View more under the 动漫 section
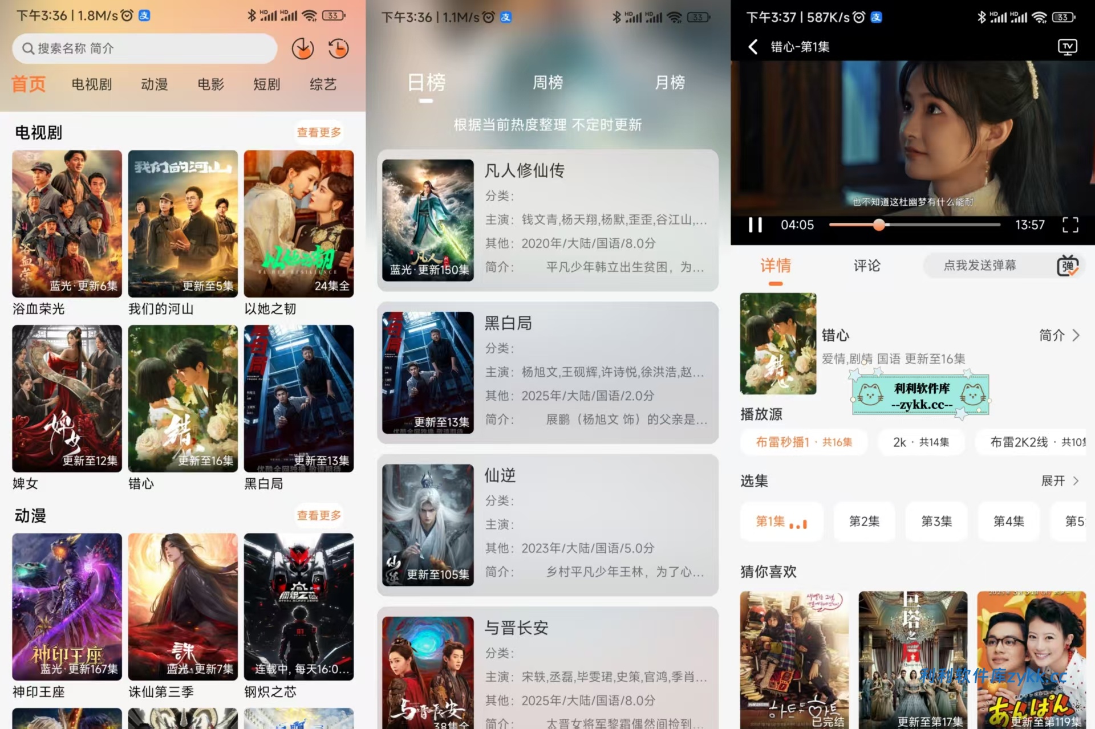This screenshot has width=1095, height=729. pos(318,515)
